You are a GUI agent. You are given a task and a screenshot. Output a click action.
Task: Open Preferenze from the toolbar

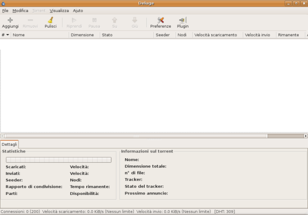click(x=161, y=20)
